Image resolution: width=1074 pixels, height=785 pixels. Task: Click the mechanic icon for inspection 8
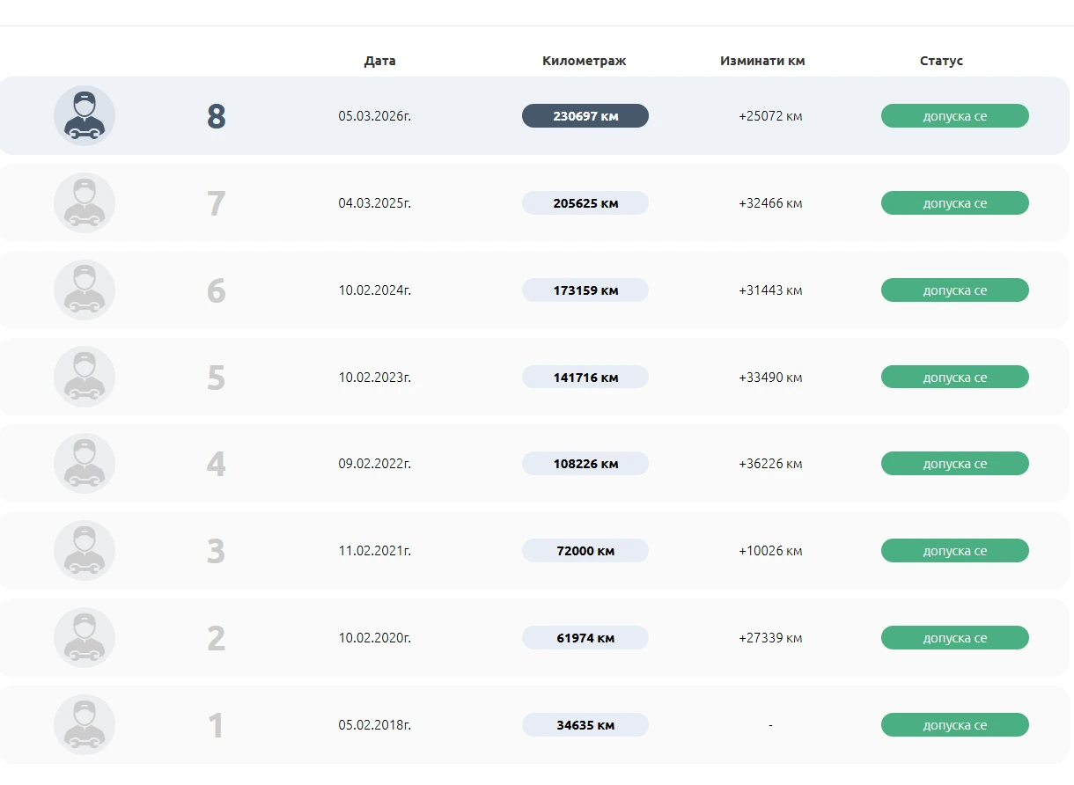[85, 116]
